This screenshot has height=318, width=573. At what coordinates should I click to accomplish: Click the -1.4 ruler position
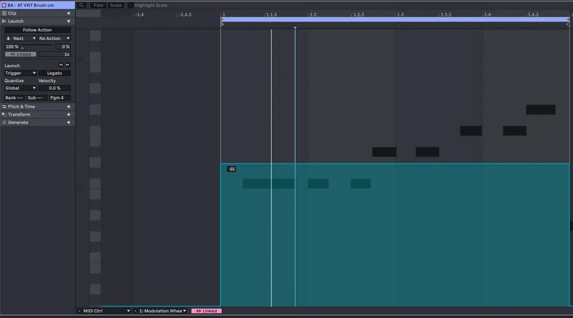click(140, 15)
